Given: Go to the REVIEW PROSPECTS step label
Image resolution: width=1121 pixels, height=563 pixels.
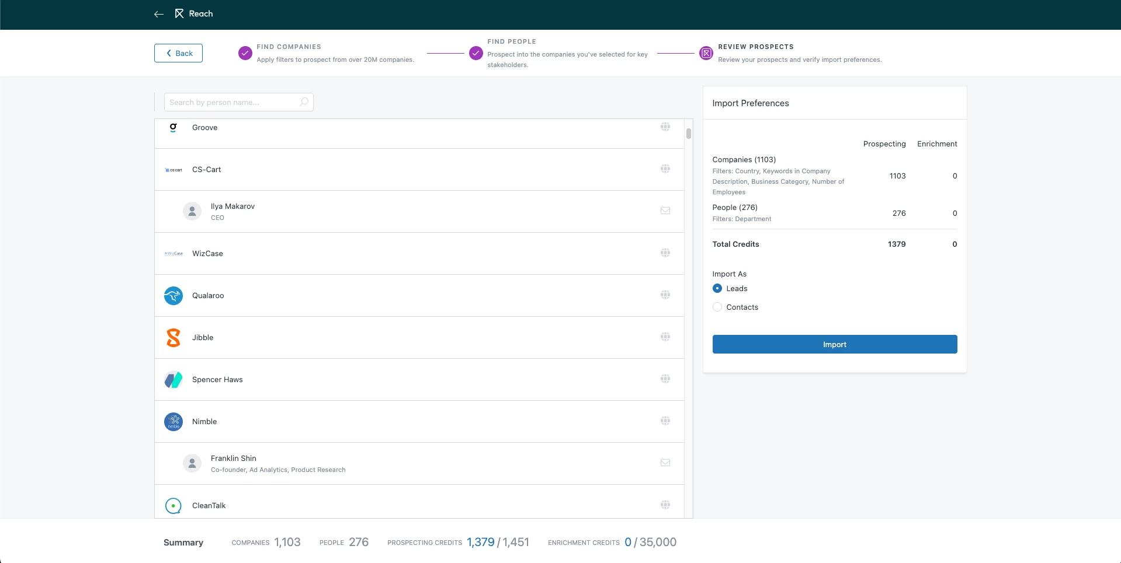Looking at the screenshot, I should (756, 47).
